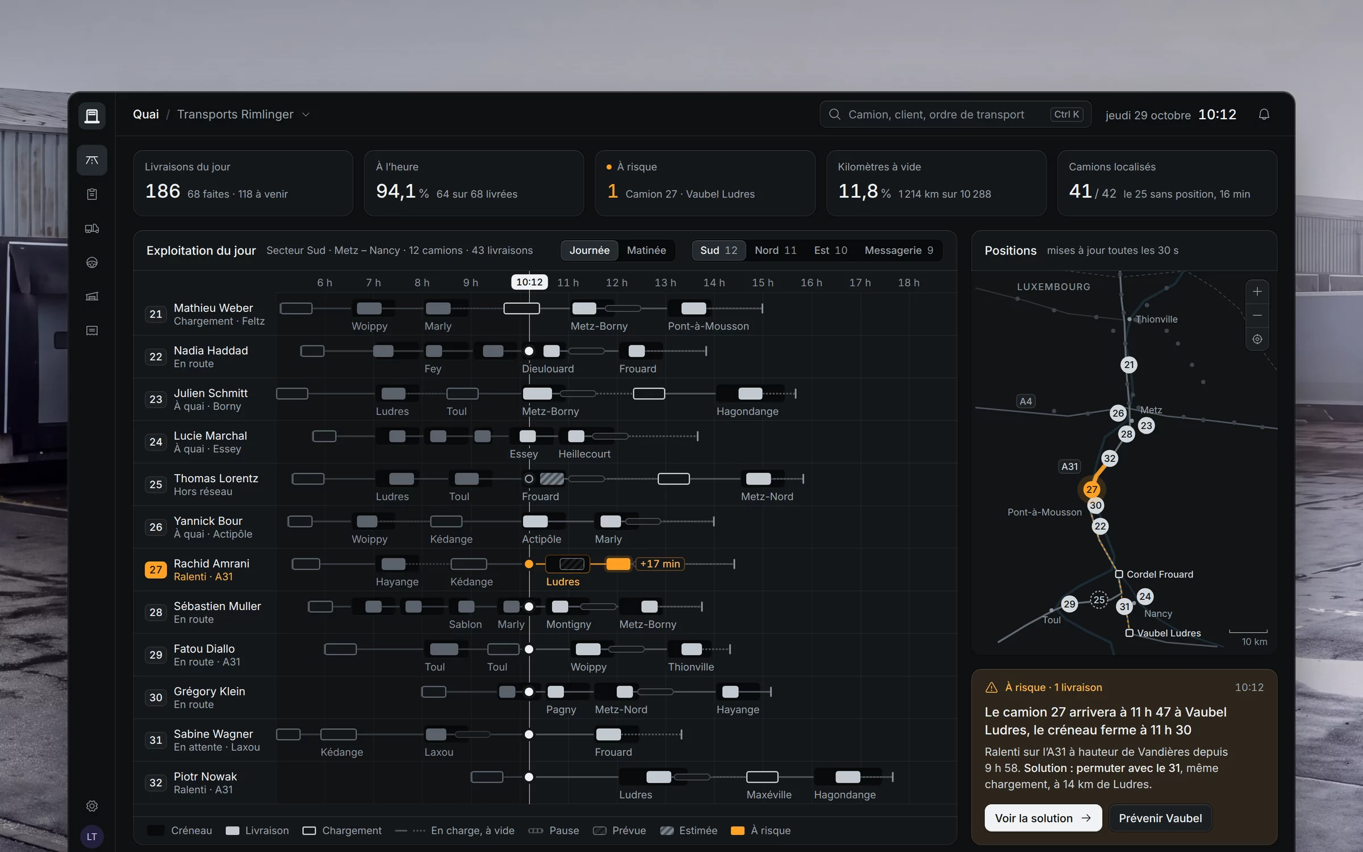This screenshot has height=852, width=1363.
Task: Open the notifications bell
Action: pyautogui.click(x=1264, y=115)
